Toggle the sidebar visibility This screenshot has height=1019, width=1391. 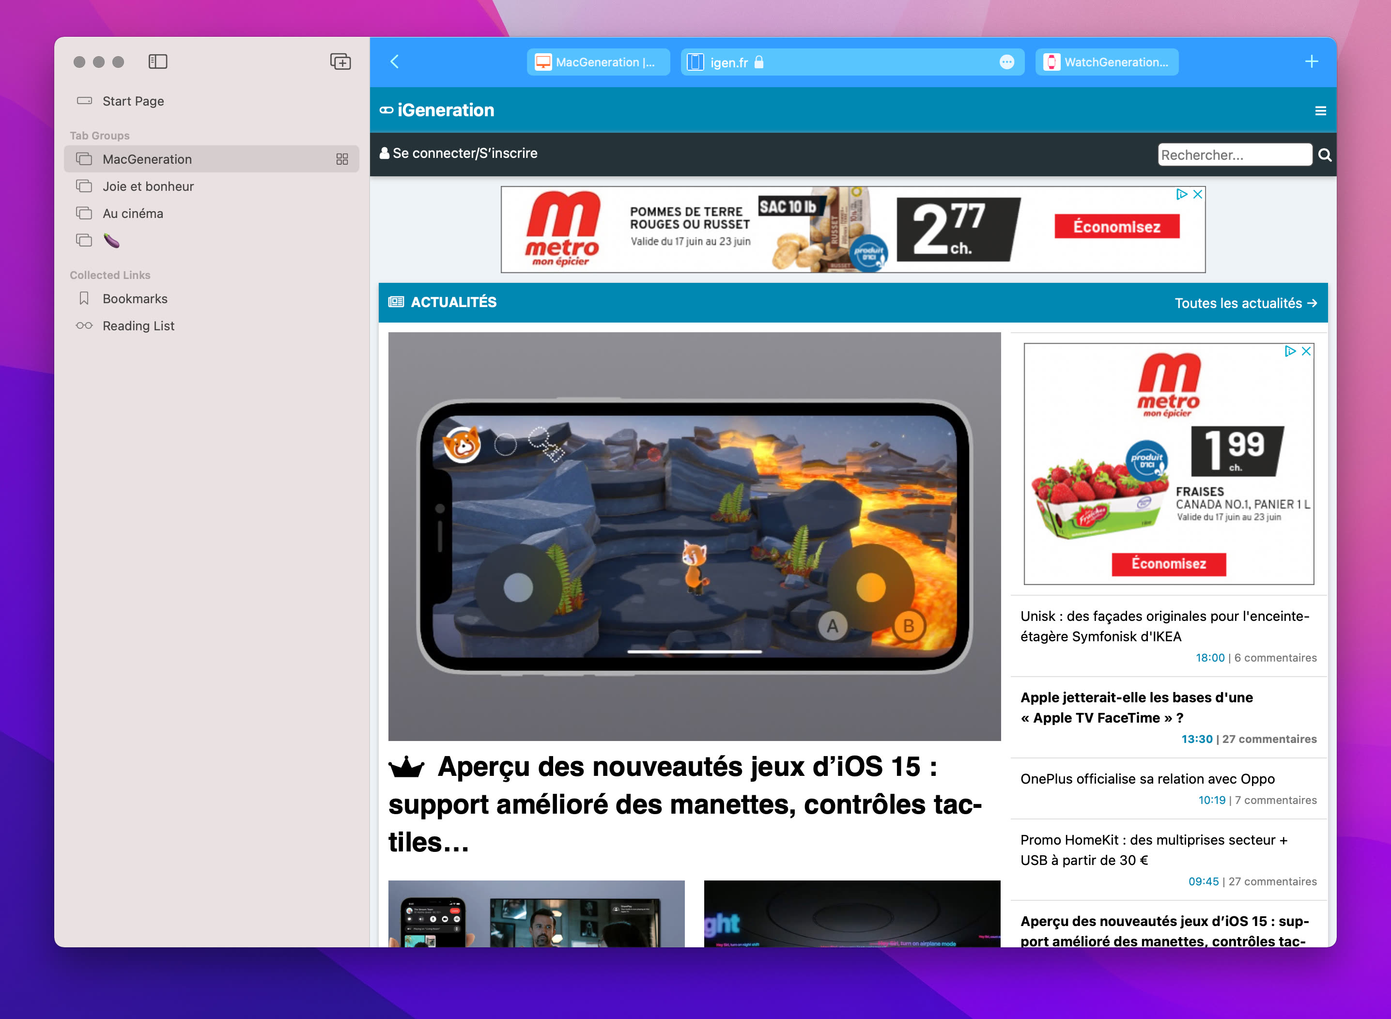(x=158, y=61)
